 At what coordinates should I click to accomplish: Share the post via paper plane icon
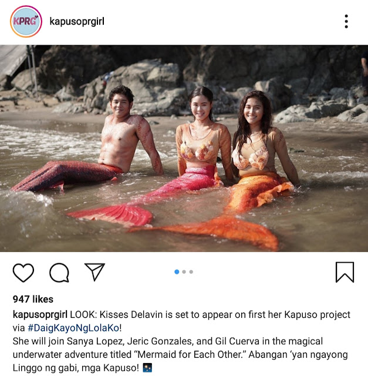(94, 271)
